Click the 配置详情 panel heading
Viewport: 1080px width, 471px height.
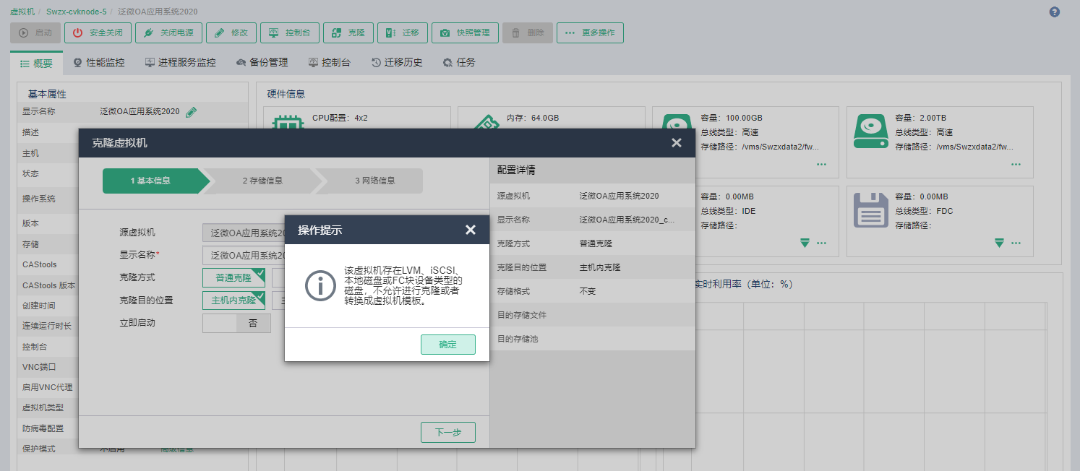516,170
